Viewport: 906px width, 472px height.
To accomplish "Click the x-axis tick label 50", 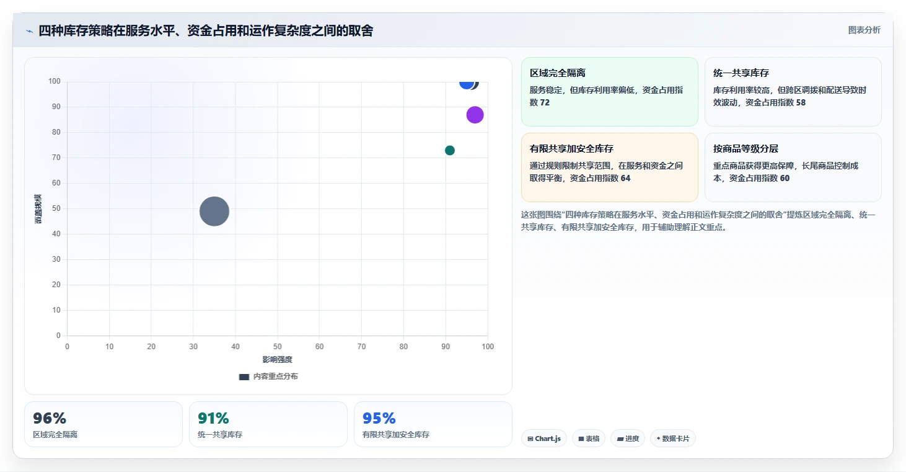I will (x=277, y=347).
